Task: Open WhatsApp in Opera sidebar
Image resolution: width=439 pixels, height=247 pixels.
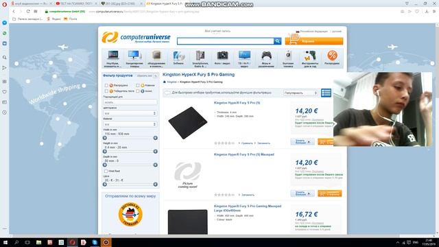Action: click(x=5, y=33)
